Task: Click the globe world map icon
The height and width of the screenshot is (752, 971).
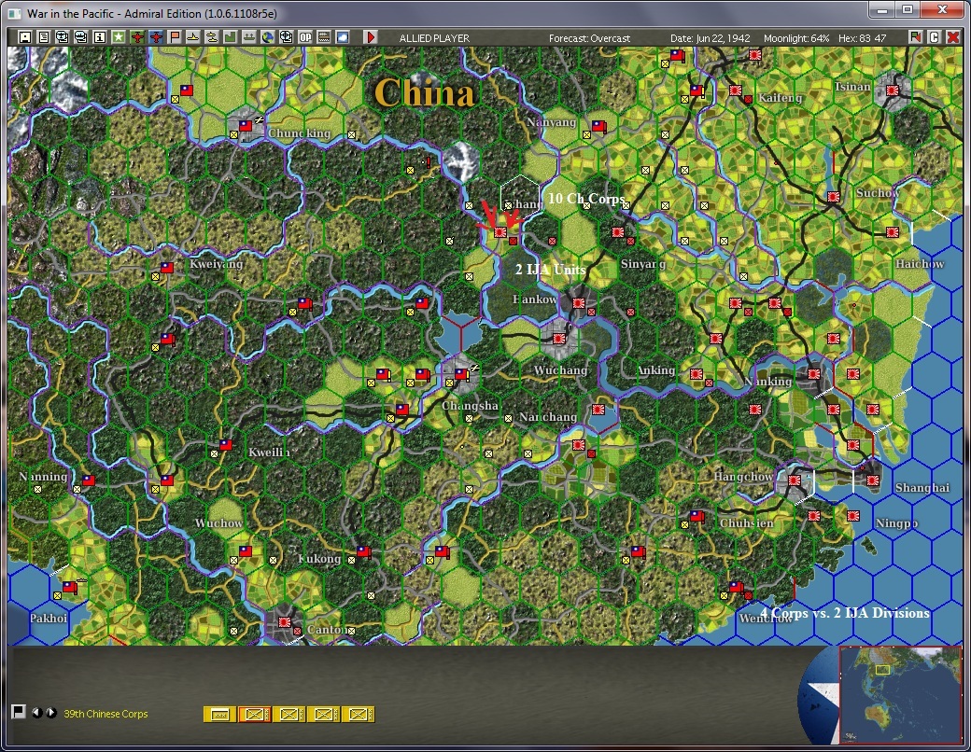Action: [x=267, y=37]
